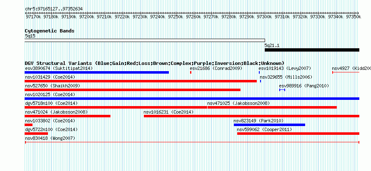Open the esv21686 (Conrad2009) variant label
Screen dimensions: 371x171
pos(216,69)
